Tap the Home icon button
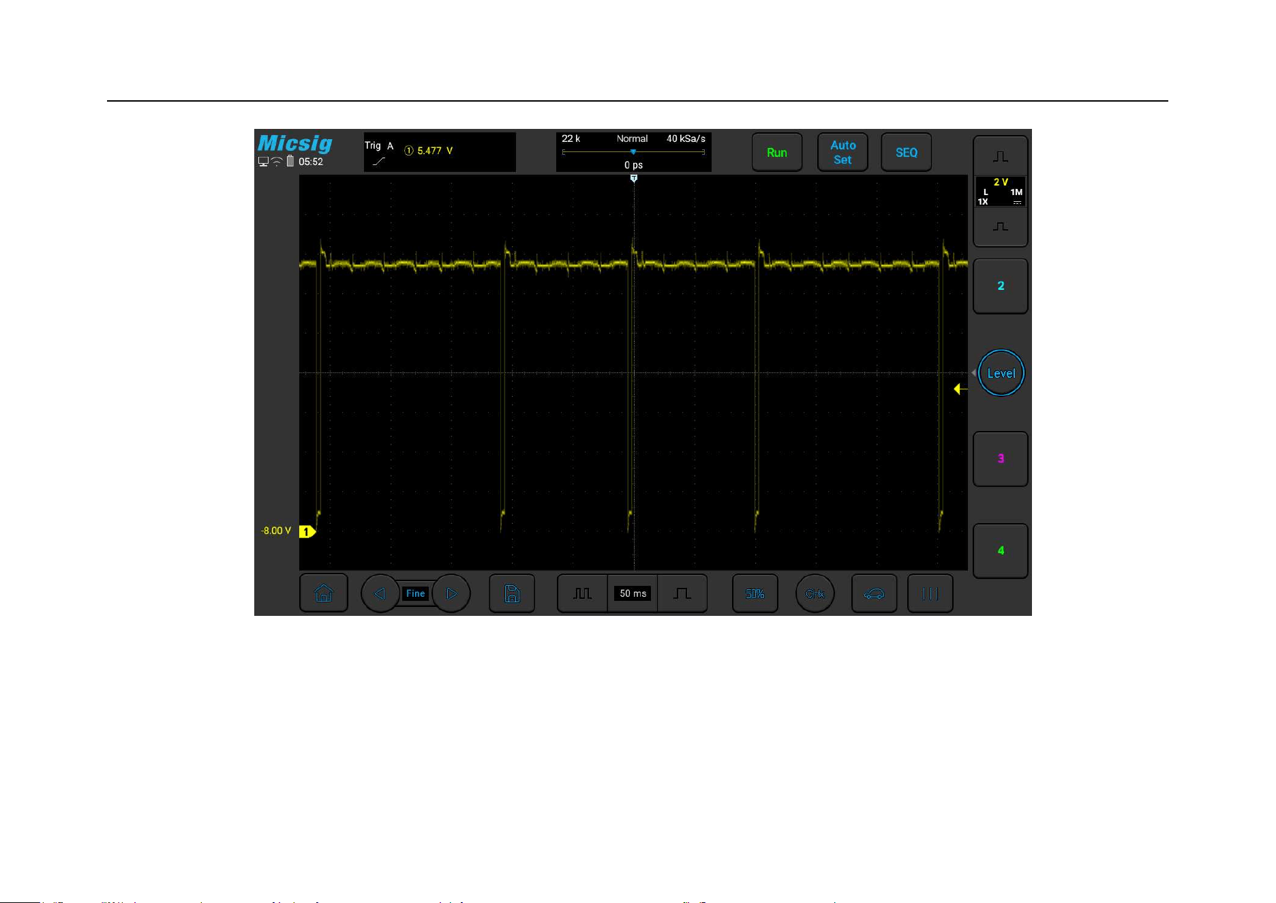The image size is (1276, 903). [324, 593]
